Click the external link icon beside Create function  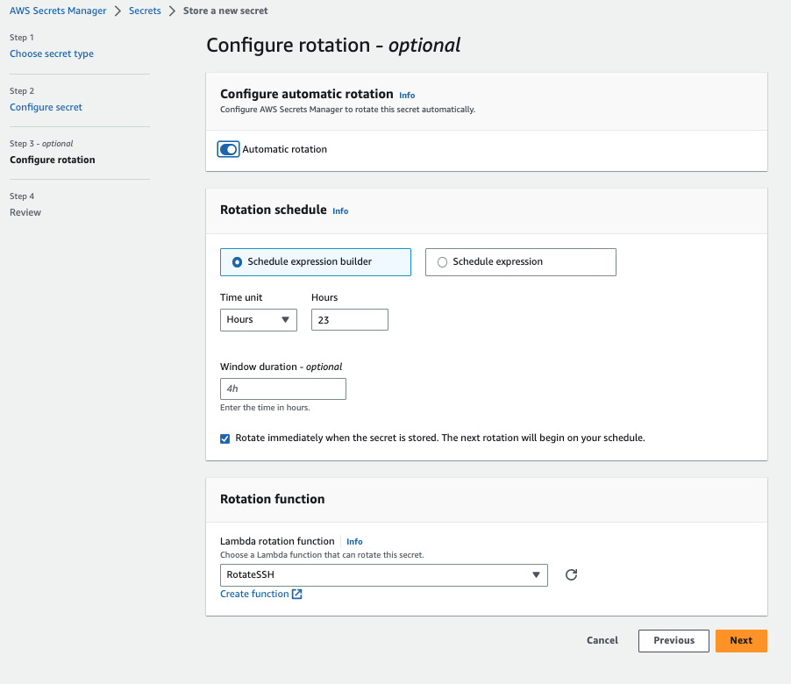[297, 595]
